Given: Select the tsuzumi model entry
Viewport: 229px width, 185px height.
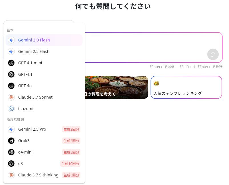Looking at the screenshot, I should tap(44, 109).
